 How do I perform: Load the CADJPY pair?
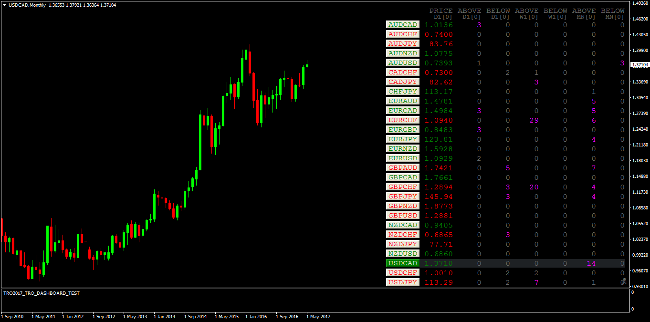[403, 82]
